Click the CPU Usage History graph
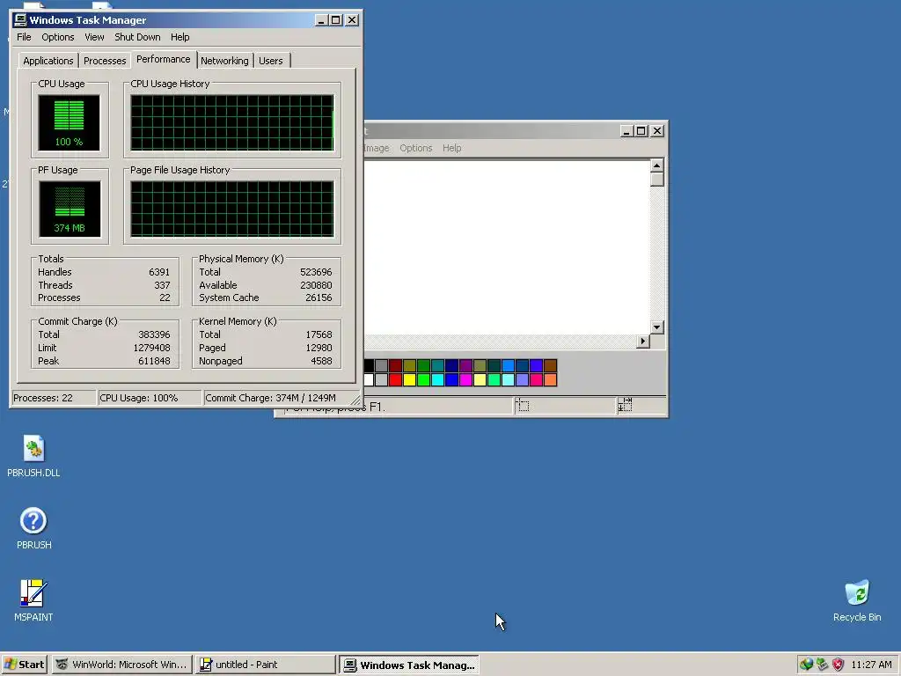901x676 pixels. 232,123
